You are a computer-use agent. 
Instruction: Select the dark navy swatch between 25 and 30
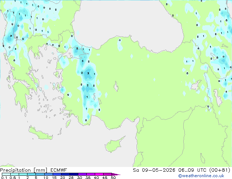coord(74,174)
